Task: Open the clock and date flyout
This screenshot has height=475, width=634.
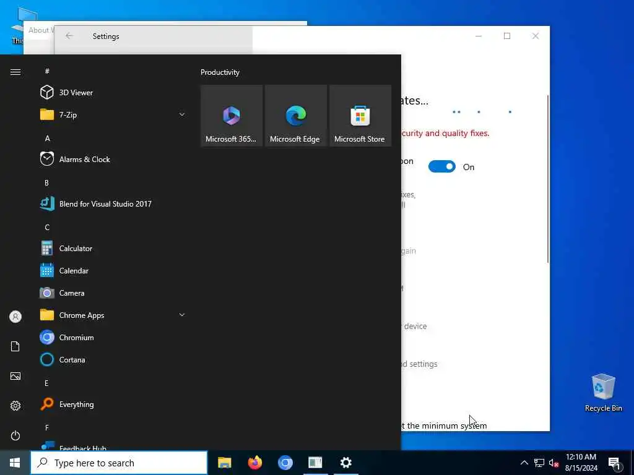Action: tap(581, 463)
